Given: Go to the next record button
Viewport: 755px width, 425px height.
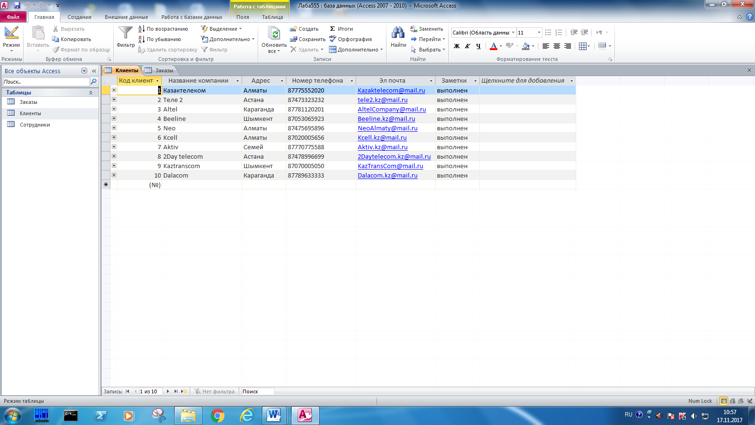Looking at the screenshot, I should (168, 391).
